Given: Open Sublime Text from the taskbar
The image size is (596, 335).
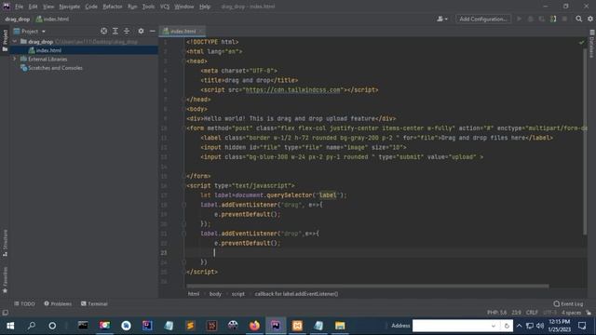Looking at the screenshot, I should tap(190, 326).
